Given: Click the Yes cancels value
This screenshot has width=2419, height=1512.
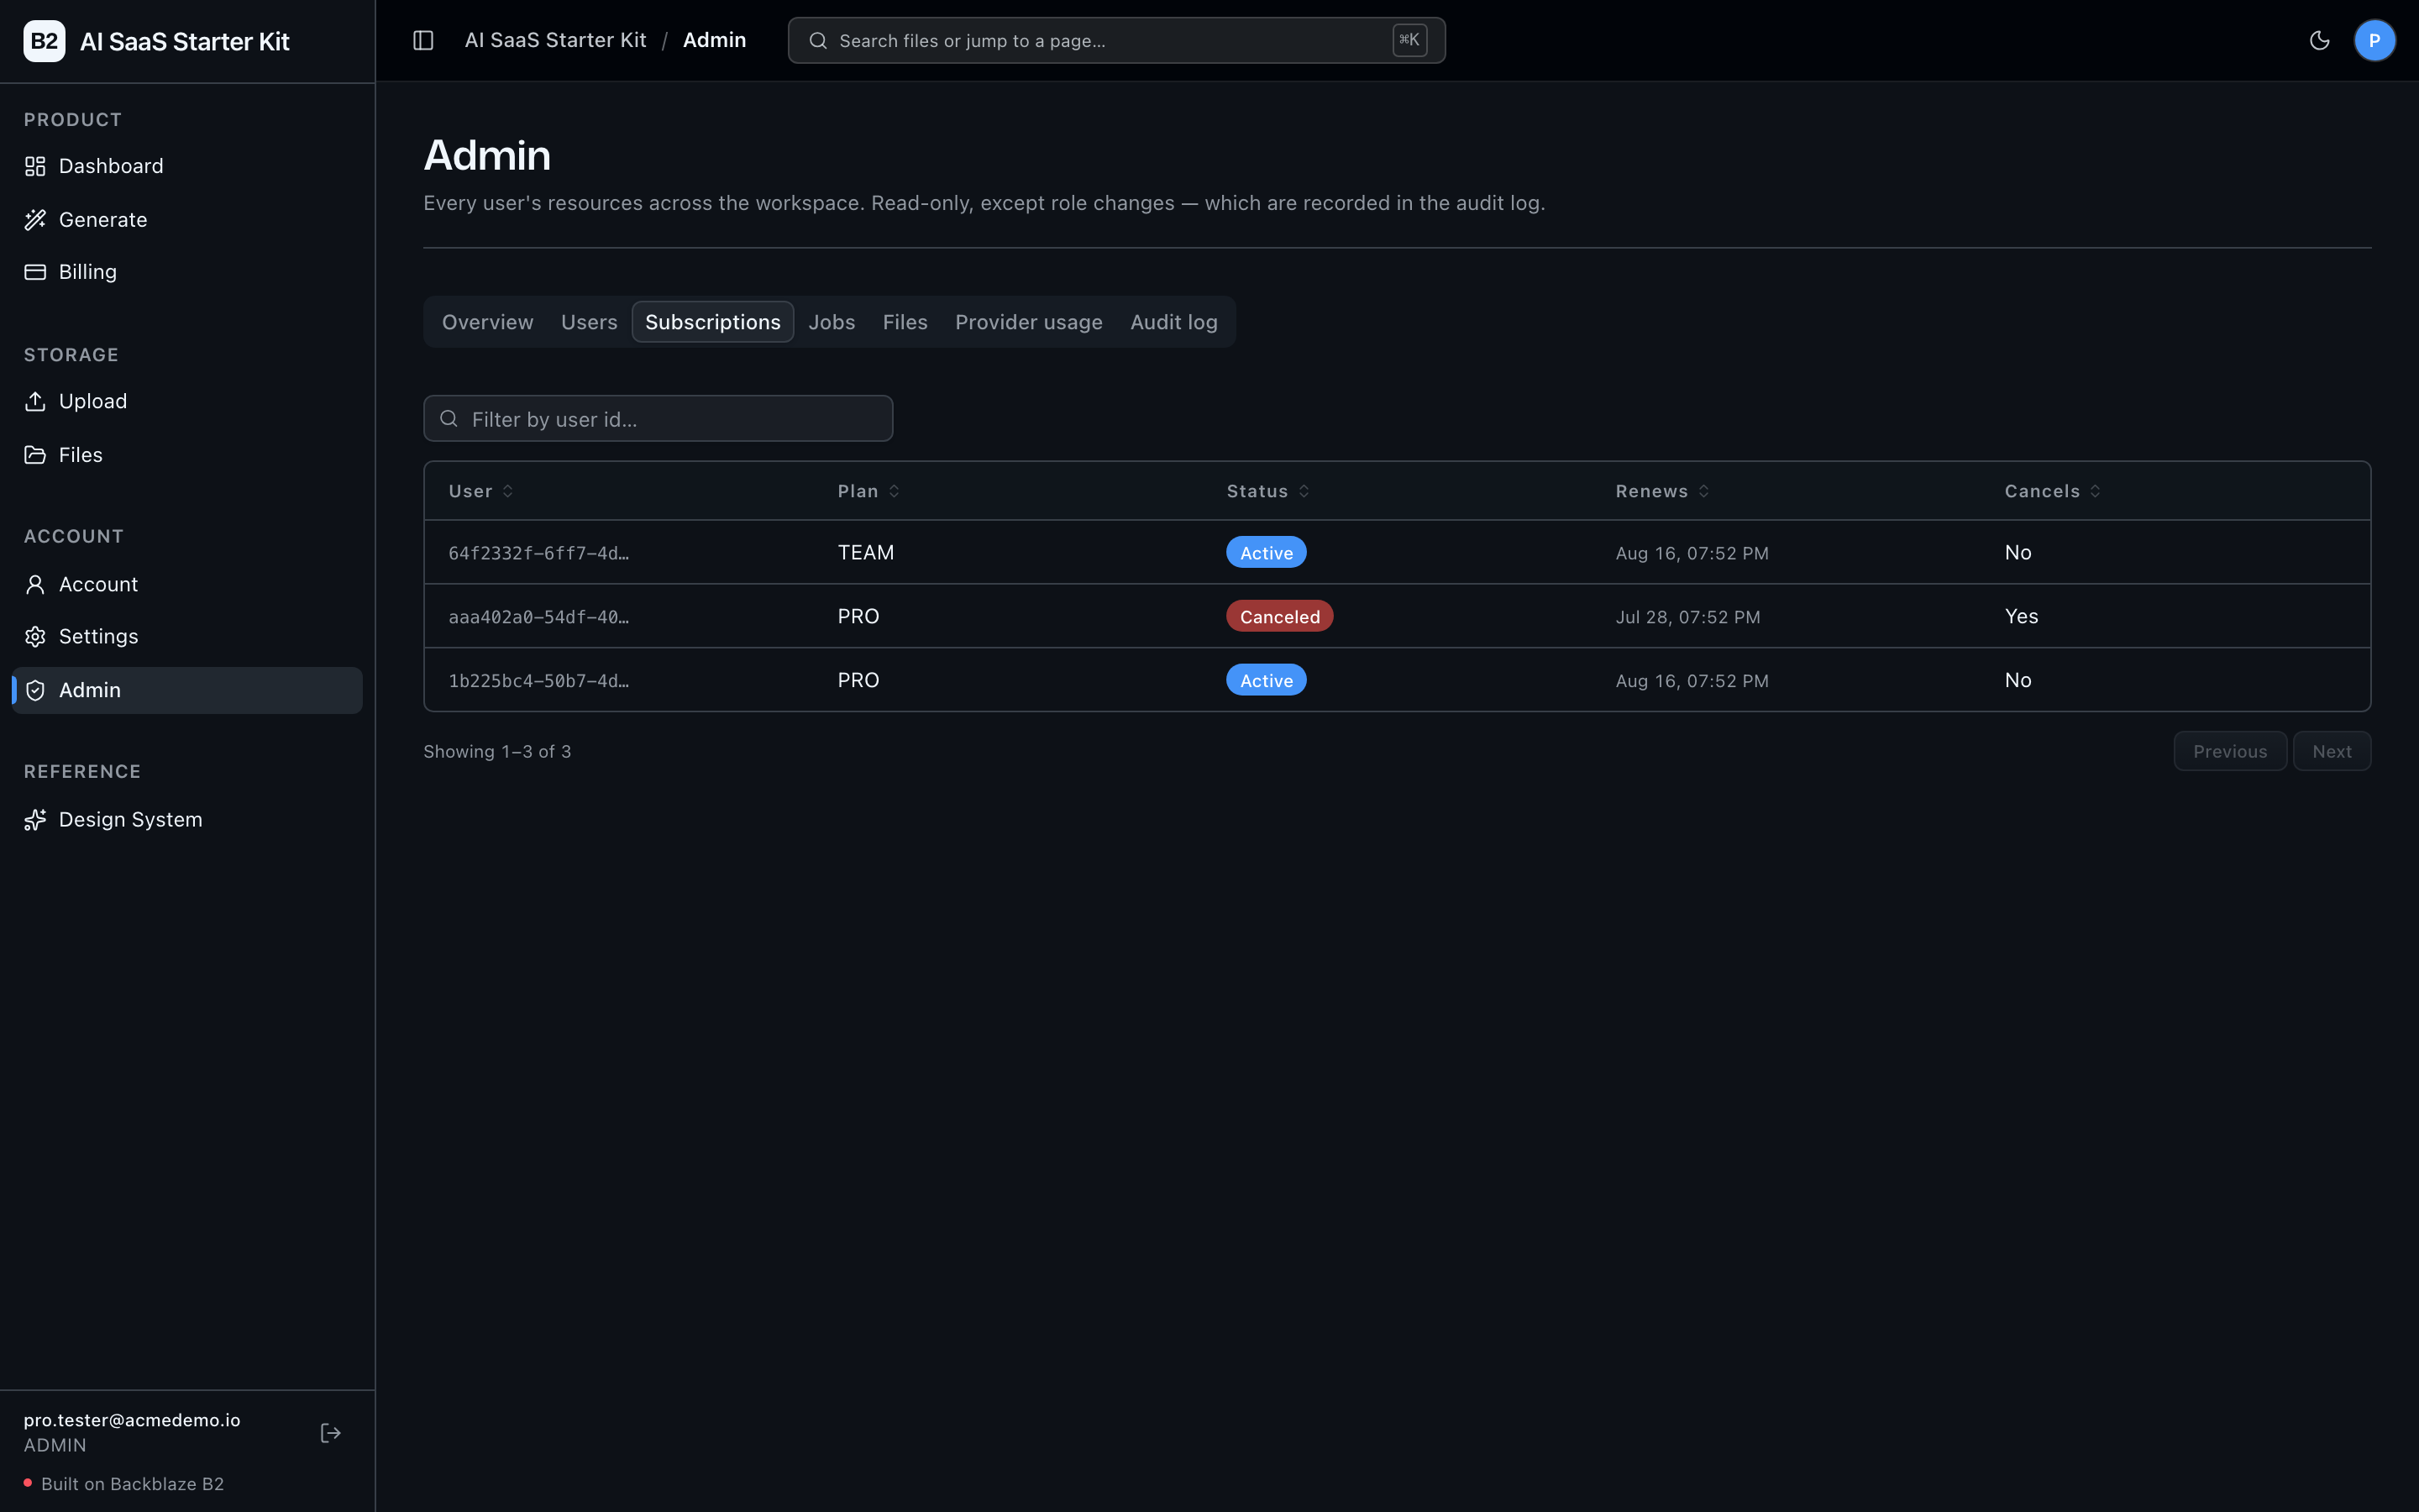Looking at the screenshot, I should 2021,617.
